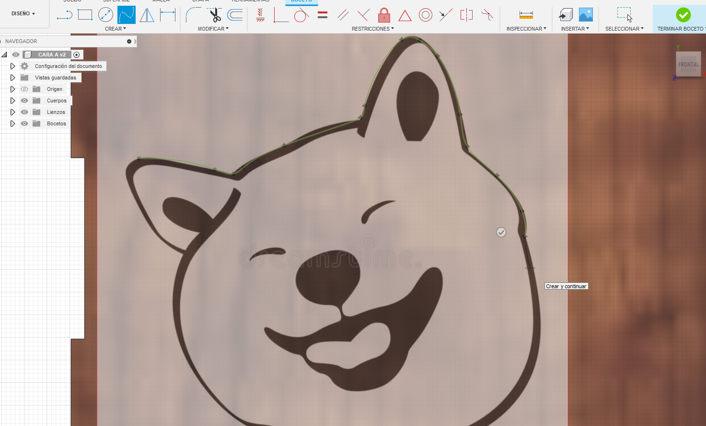Open the CREAR dropdown menu
This screenshot has height=426, width=706.
(116, 29)
